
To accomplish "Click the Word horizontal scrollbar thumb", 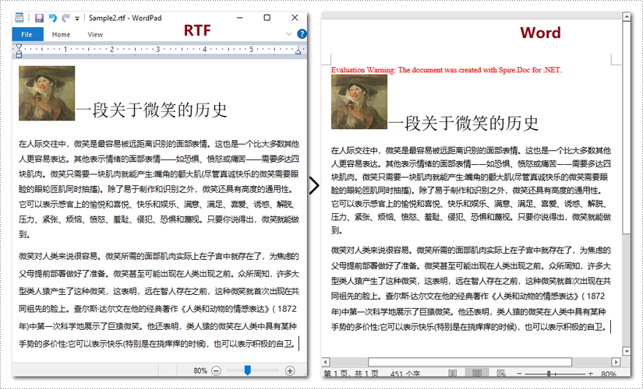I will click(470, 362).
